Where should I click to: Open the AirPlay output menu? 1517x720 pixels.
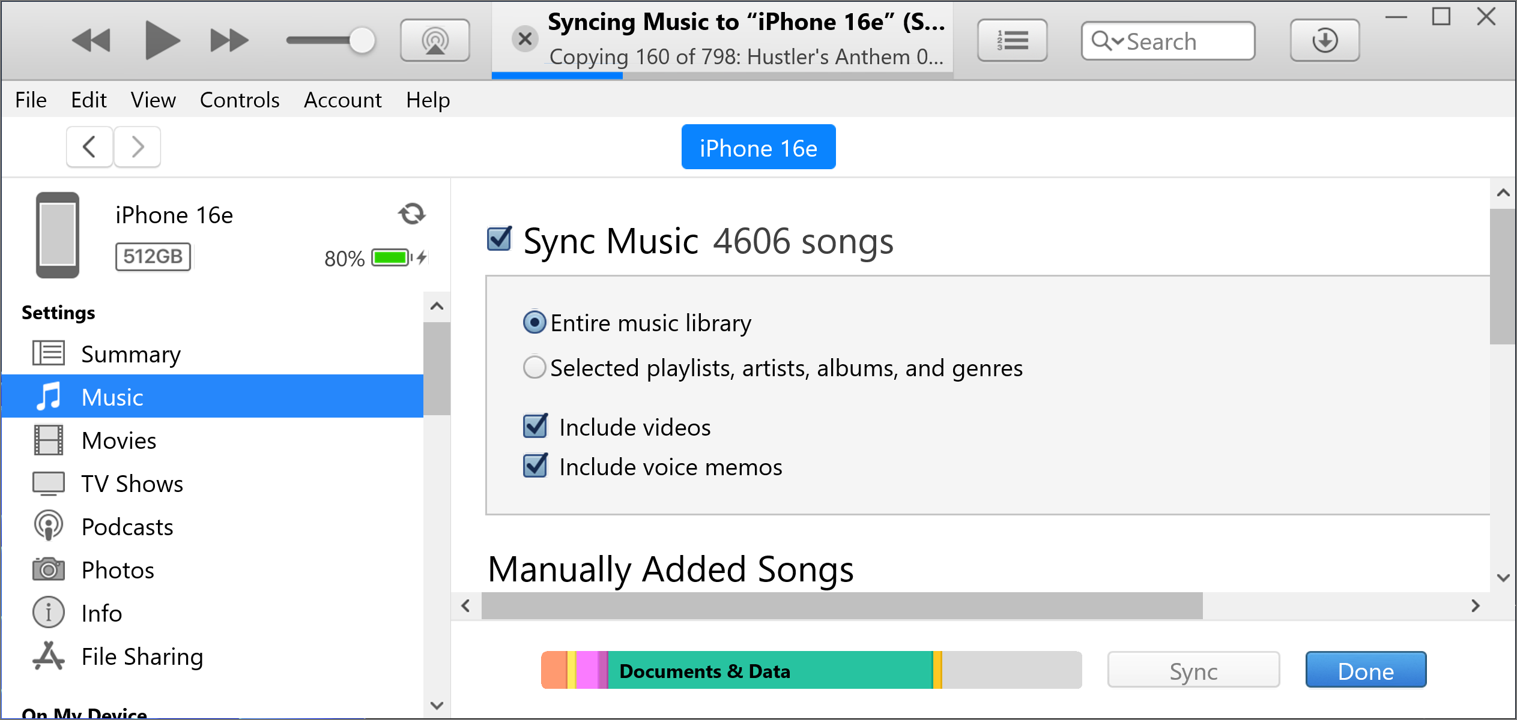[x=435, y=40]
